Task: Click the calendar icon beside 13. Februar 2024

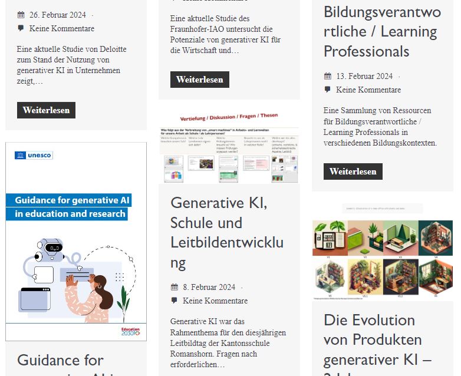Action: click(328, 76)
